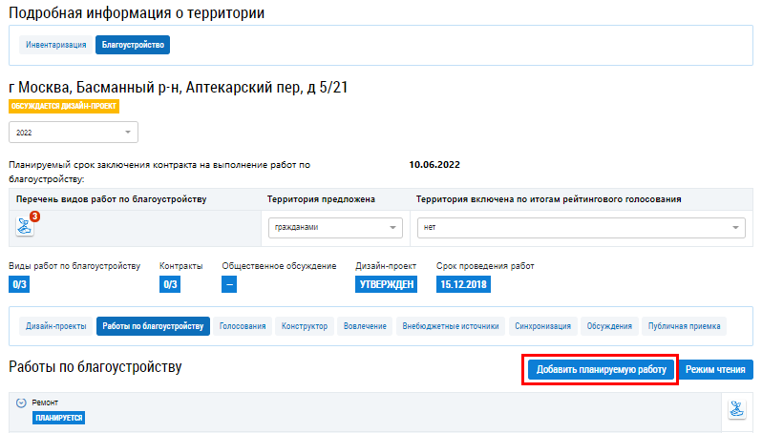
Task: Click the Добавить планируемую работу button
Action: (x=602, y=369)
